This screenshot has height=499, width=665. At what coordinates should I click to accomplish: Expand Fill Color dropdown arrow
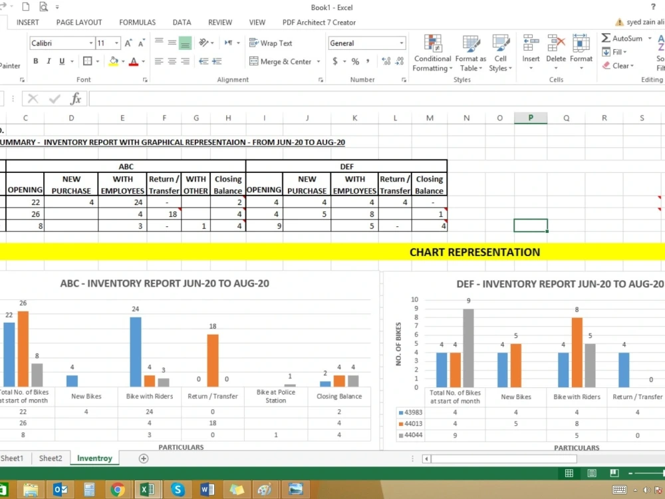(123, 61)
